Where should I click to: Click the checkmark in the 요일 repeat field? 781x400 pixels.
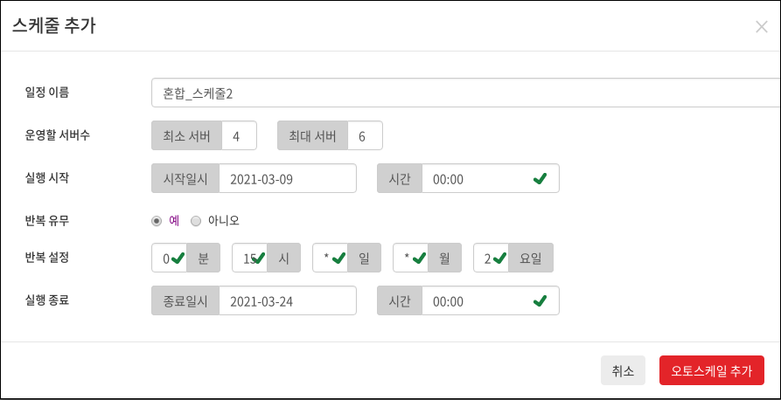pos(499,258)
